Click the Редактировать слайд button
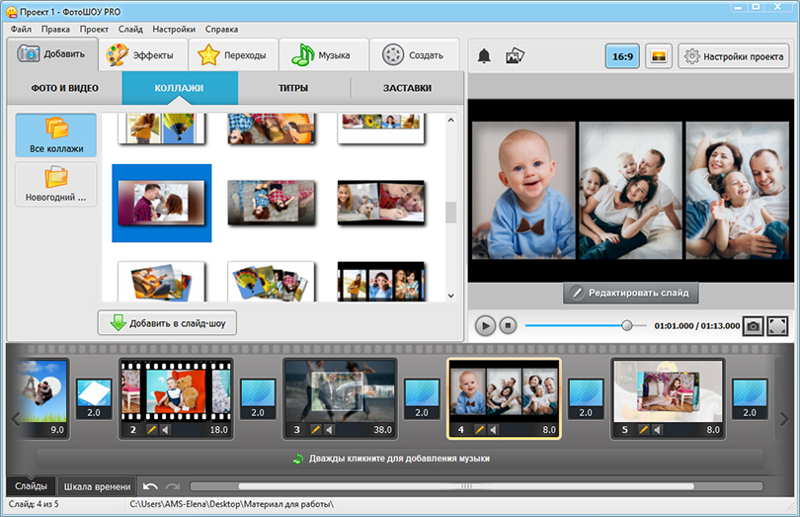The height and width of the screenshot is (517, 800). tap(632, 293)
